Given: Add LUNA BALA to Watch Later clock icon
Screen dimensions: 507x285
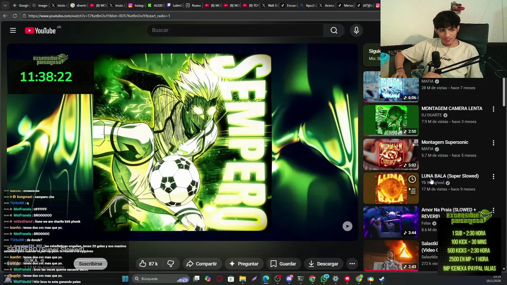Looking at the screenshot, I should click(x=412, y=179).
